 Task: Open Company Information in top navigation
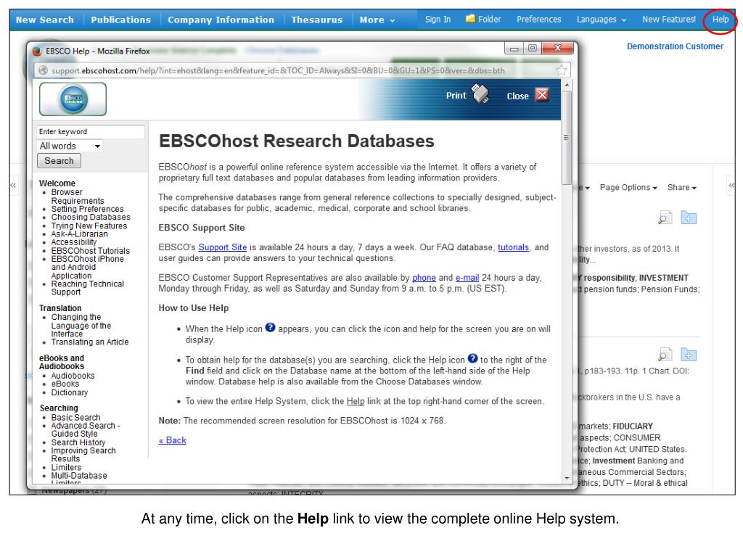[221, 20]
